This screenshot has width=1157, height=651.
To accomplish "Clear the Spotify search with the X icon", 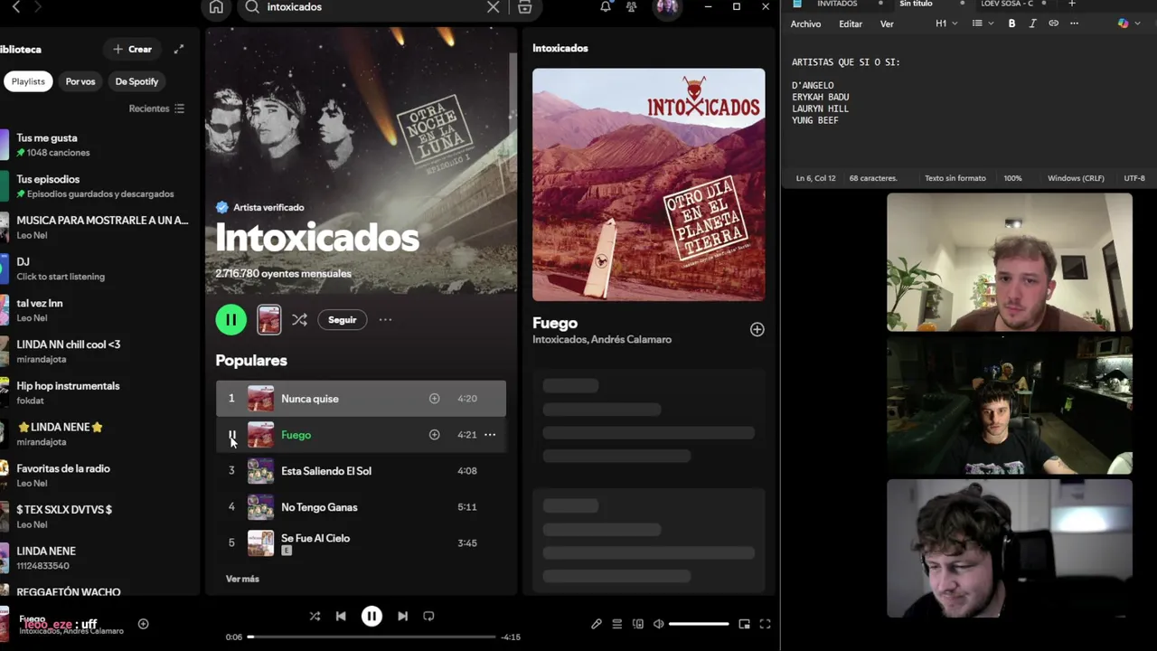I will tap(493, 7).
